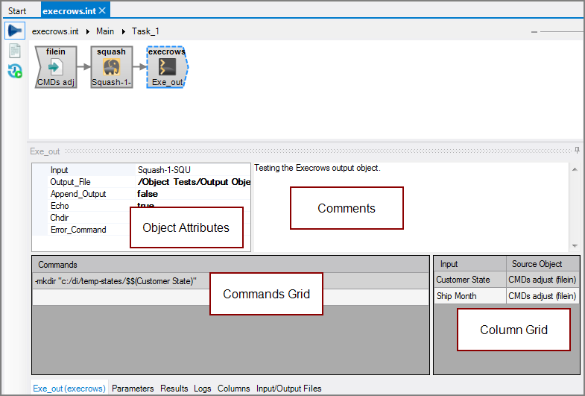Click the run dataflow play icon

[x=14, y=31]
